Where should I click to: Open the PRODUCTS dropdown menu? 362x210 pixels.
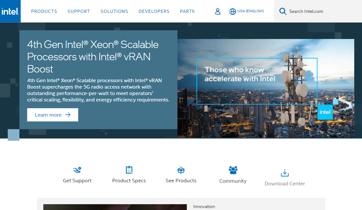(x=44, y=11)
